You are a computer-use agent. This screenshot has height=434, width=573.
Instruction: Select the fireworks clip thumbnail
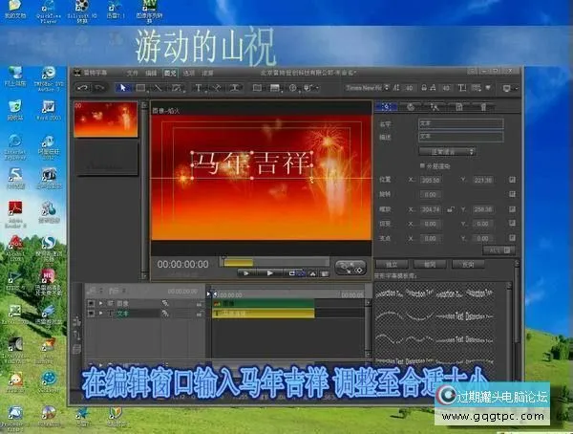tap(106, 119)
